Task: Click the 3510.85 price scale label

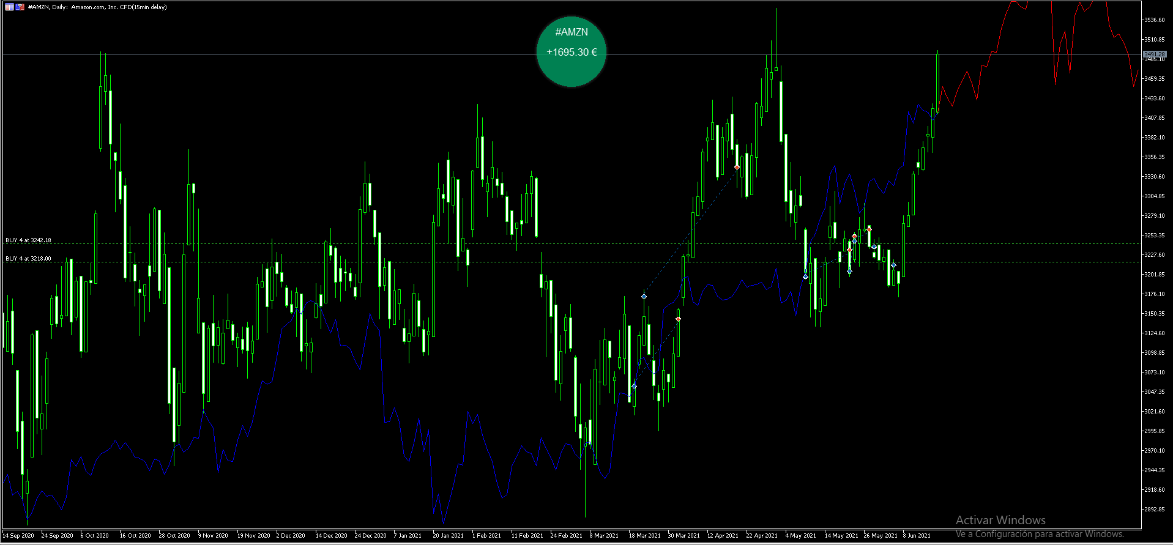Action: click(x=1155, y=40)
